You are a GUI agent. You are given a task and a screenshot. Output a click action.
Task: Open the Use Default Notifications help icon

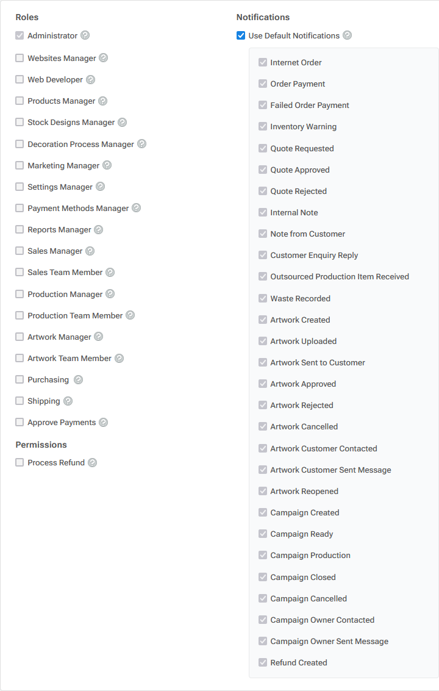click(x=347, y=35)
